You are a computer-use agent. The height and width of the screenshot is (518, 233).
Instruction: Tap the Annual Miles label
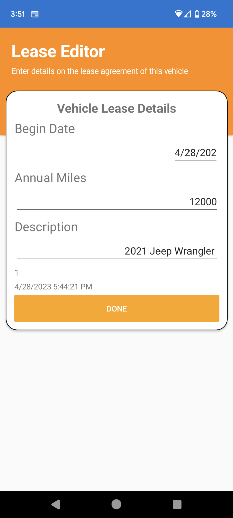(x=50, y=178)
